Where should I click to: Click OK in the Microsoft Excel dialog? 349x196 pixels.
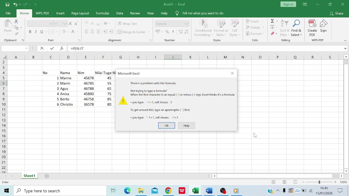point(167,125)
